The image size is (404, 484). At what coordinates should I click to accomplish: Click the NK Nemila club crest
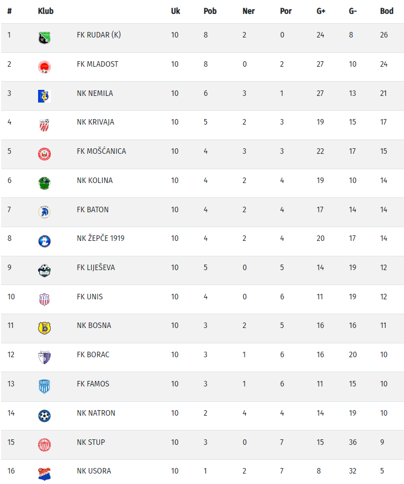[x=44, y=96]
